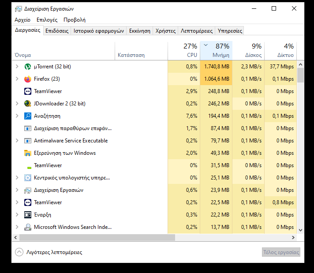Expand the Αναζήτηση process row
314x273 pixels.
pyautogui.click(x=17, y=116)
